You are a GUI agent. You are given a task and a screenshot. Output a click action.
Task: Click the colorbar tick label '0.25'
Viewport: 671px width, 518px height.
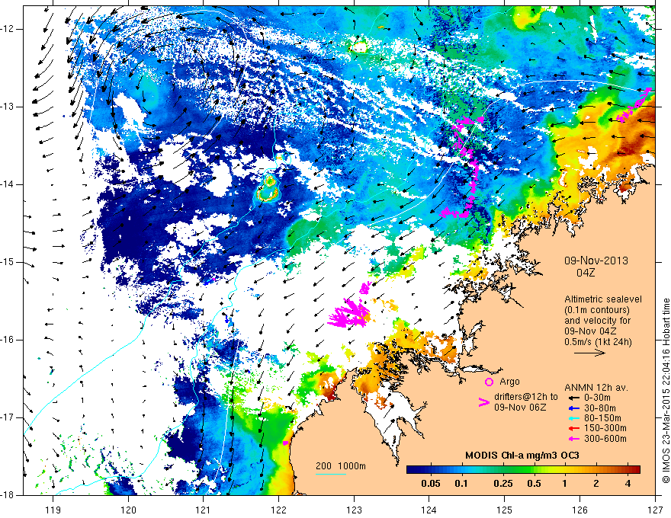tap(502, 484)
